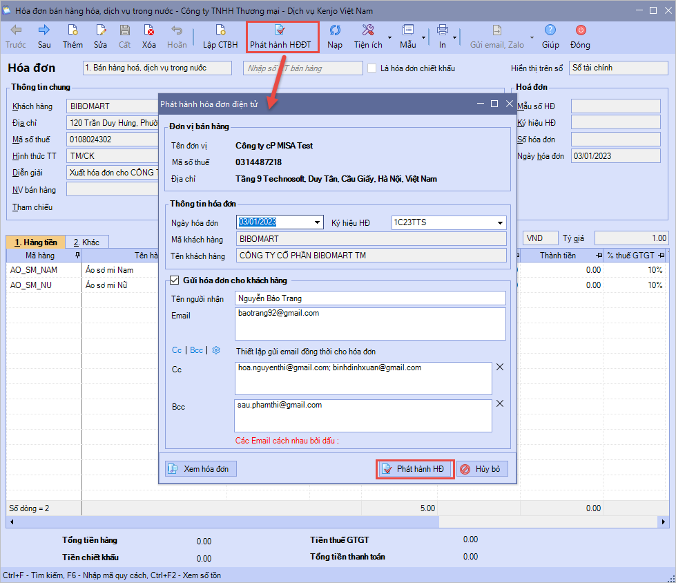Image resolution: width=676 pixels, height=583 pixels.
Task: Switch to the 2. Khác tab
Action: pyautogui.click(x=87, y=242)
